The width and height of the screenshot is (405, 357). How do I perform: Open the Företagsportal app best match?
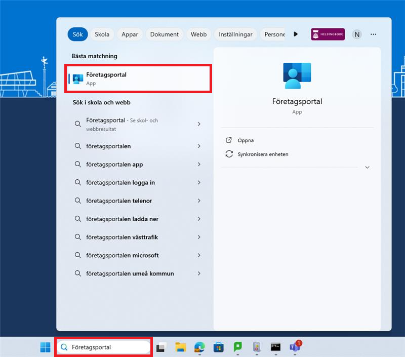138,79
